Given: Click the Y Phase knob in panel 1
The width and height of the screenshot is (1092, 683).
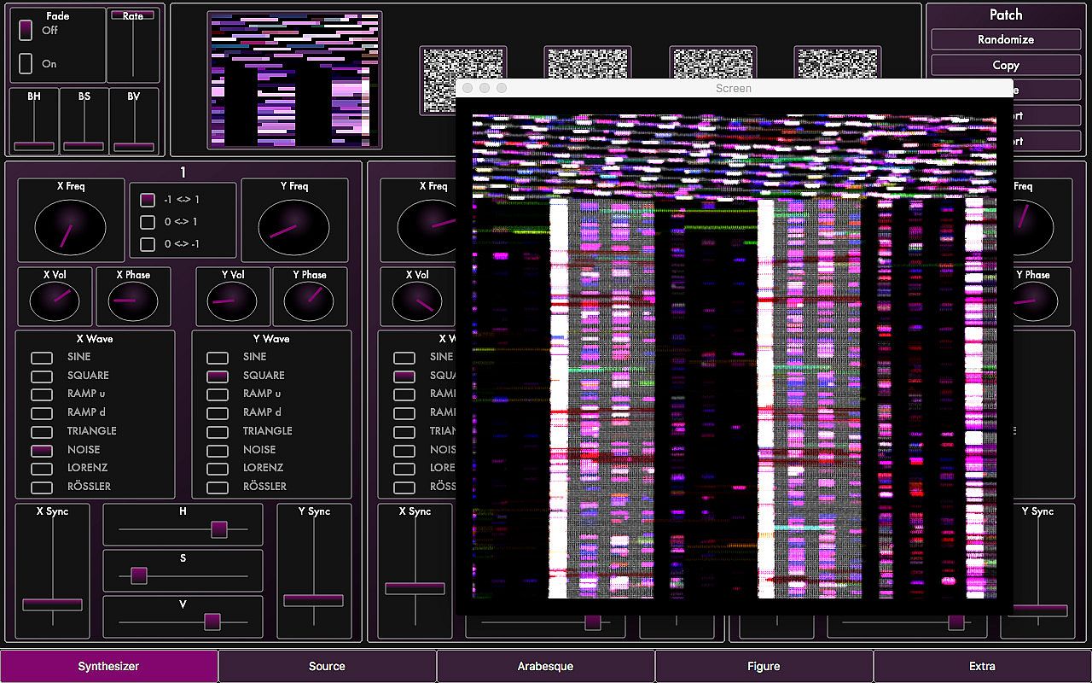Looking at the screenshot, I should [309, 301].
